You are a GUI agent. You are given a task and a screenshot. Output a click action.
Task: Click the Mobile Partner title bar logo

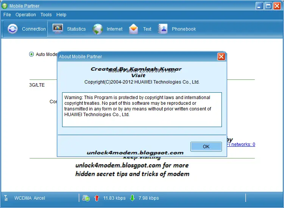pos(5,6)
